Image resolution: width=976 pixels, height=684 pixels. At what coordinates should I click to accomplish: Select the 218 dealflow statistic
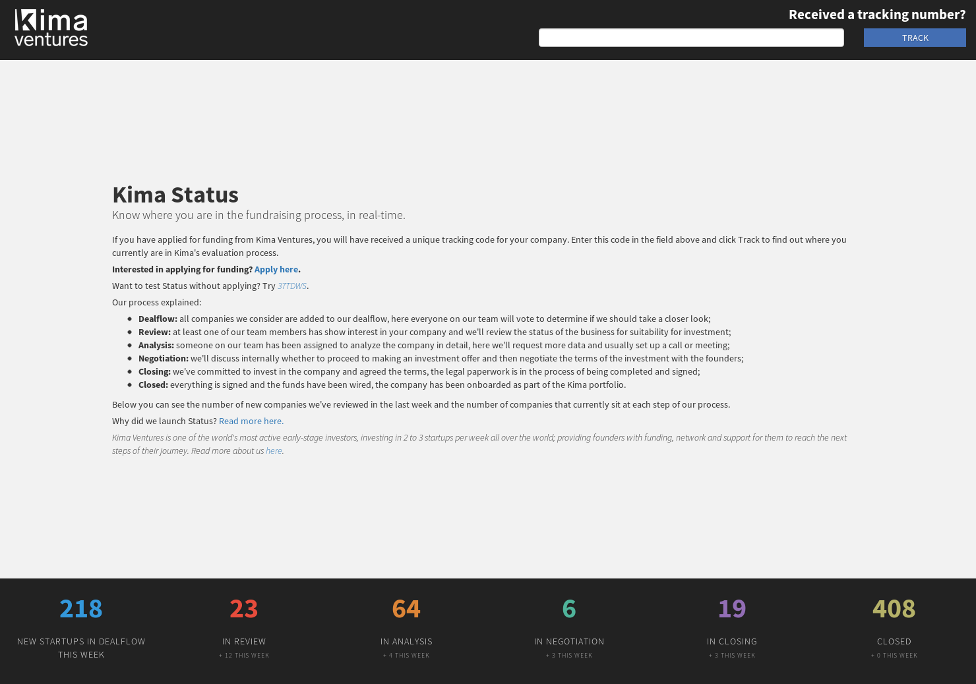[x=80, y=608]
